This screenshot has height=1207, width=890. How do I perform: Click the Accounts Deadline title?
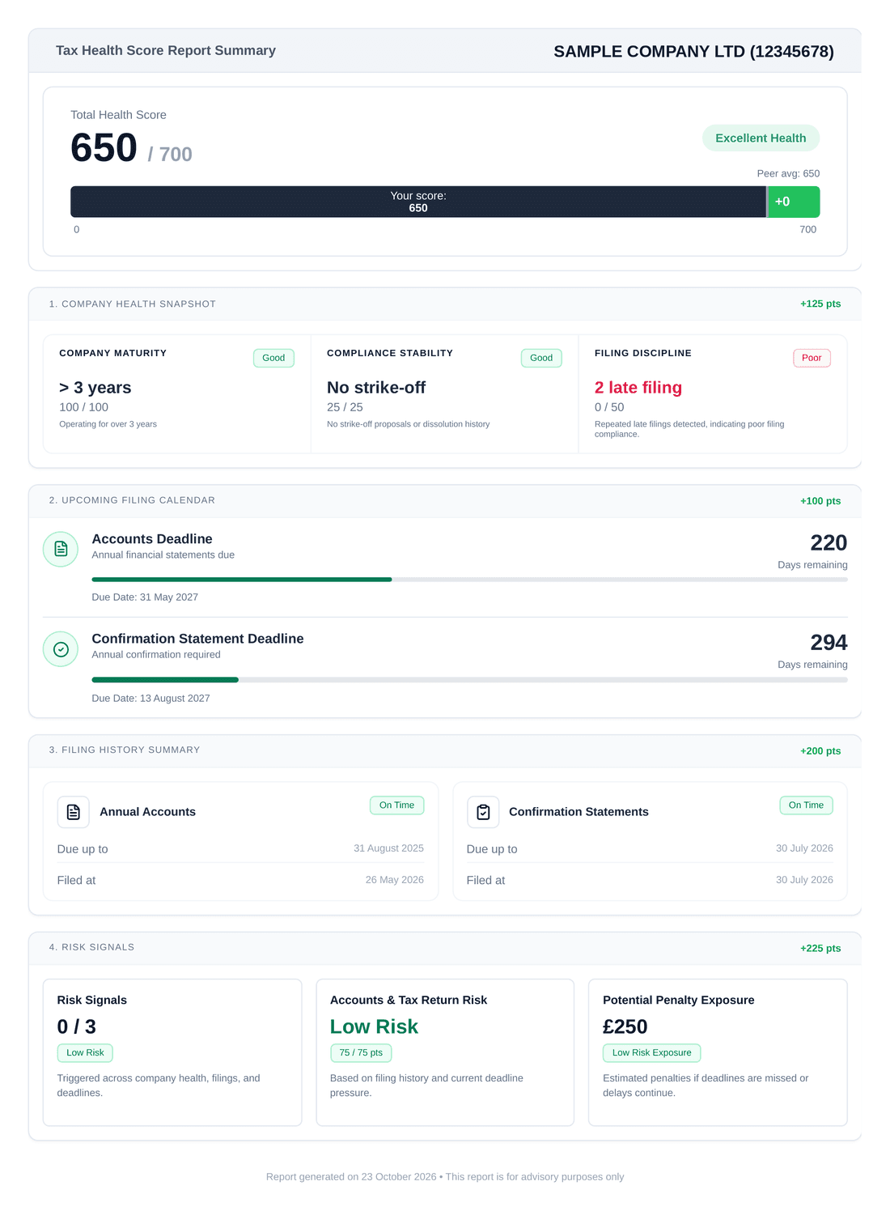point(152,539)
